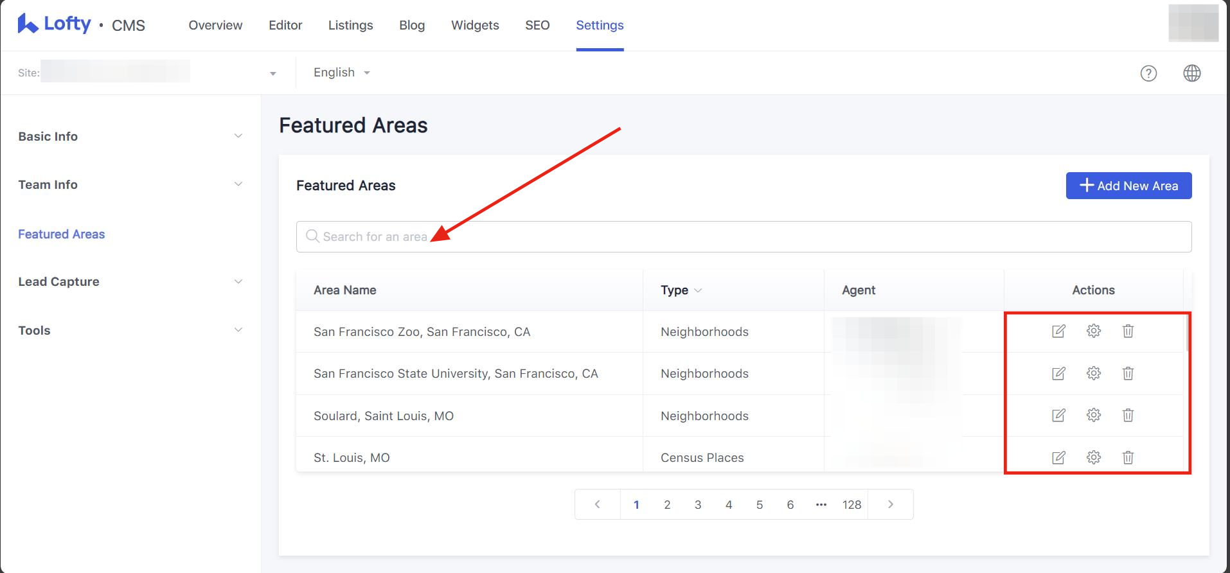This screenshot has height=573, width=1230.
Task: Open the help question mark icon
Action: tap(1148, 73)
